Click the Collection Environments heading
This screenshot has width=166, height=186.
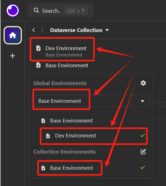(x=64, y=152)
